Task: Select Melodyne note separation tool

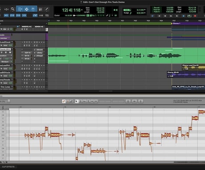Action: 96,102
